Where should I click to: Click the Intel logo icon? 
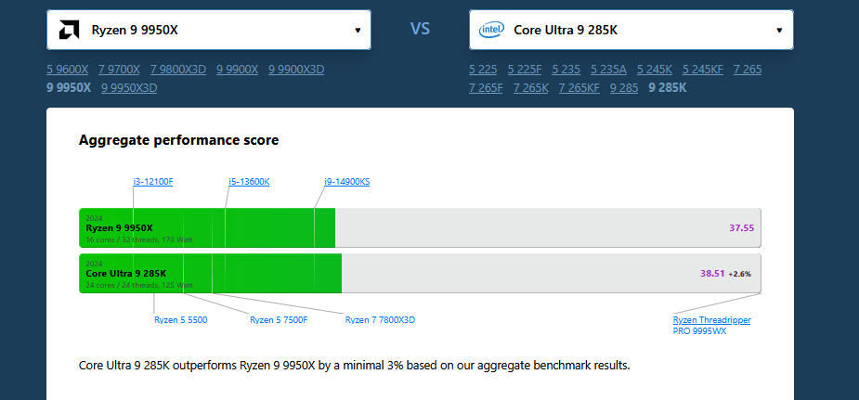(x=491, y=30)
